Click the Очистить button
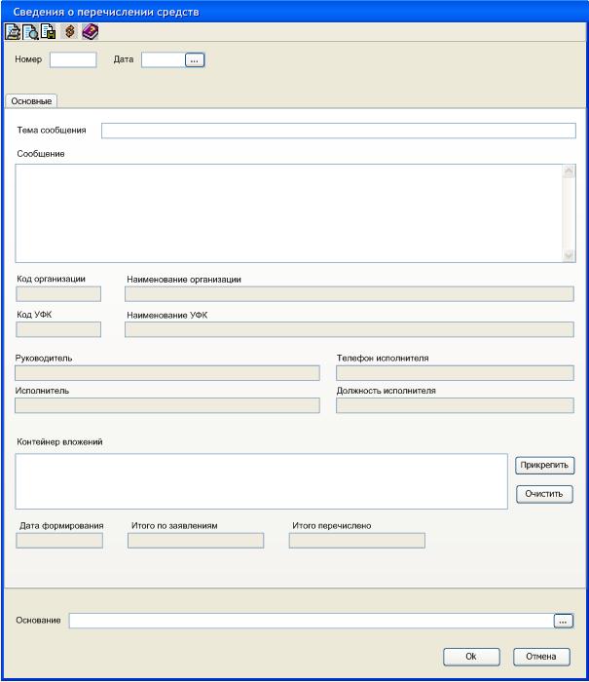Viewport: 589px width, 682px height. point(544,494)
